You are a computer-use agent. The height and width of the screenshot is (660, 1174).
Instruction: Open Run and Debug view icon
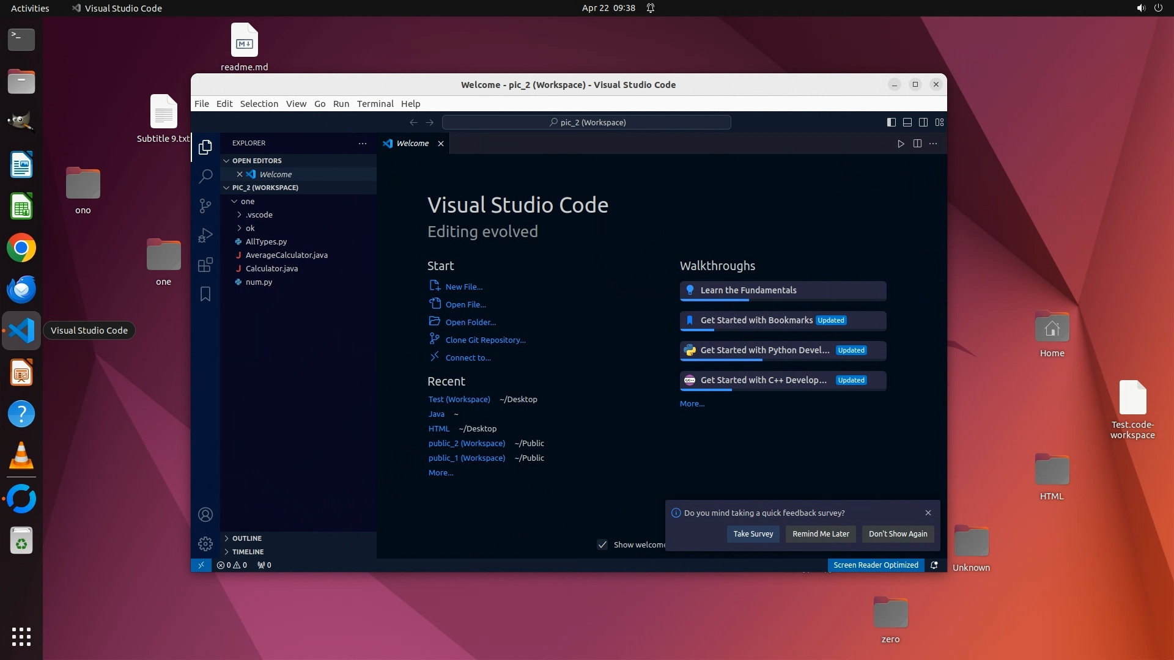[x=205, y=235]
